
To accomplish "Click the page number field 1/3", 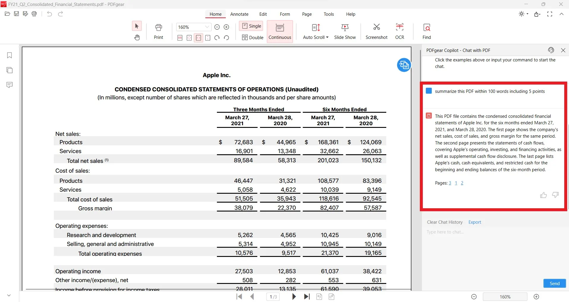I will pyautogui.click(x=273, y=297).
